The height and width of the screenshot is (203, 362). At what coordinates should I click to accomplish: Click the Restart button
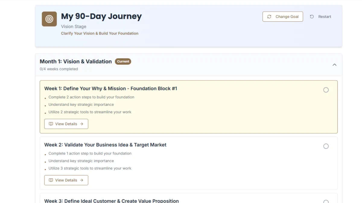click(320, 17)
